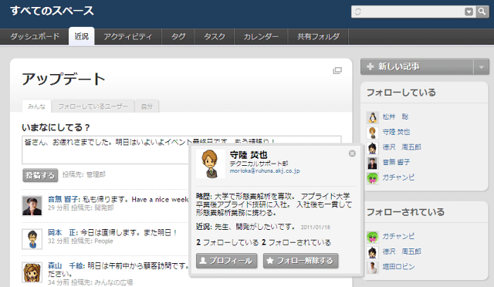Click 岡本 正 avatar in the feed
The height and width of the screenshot is (287, 494).
point(32,239)
